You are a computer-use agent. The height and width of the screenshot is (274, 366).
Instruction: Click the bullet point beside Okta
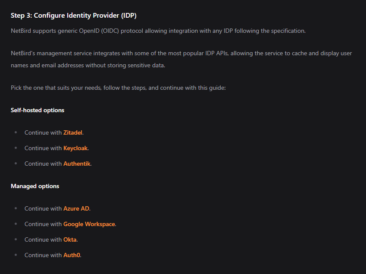(16, 239)
